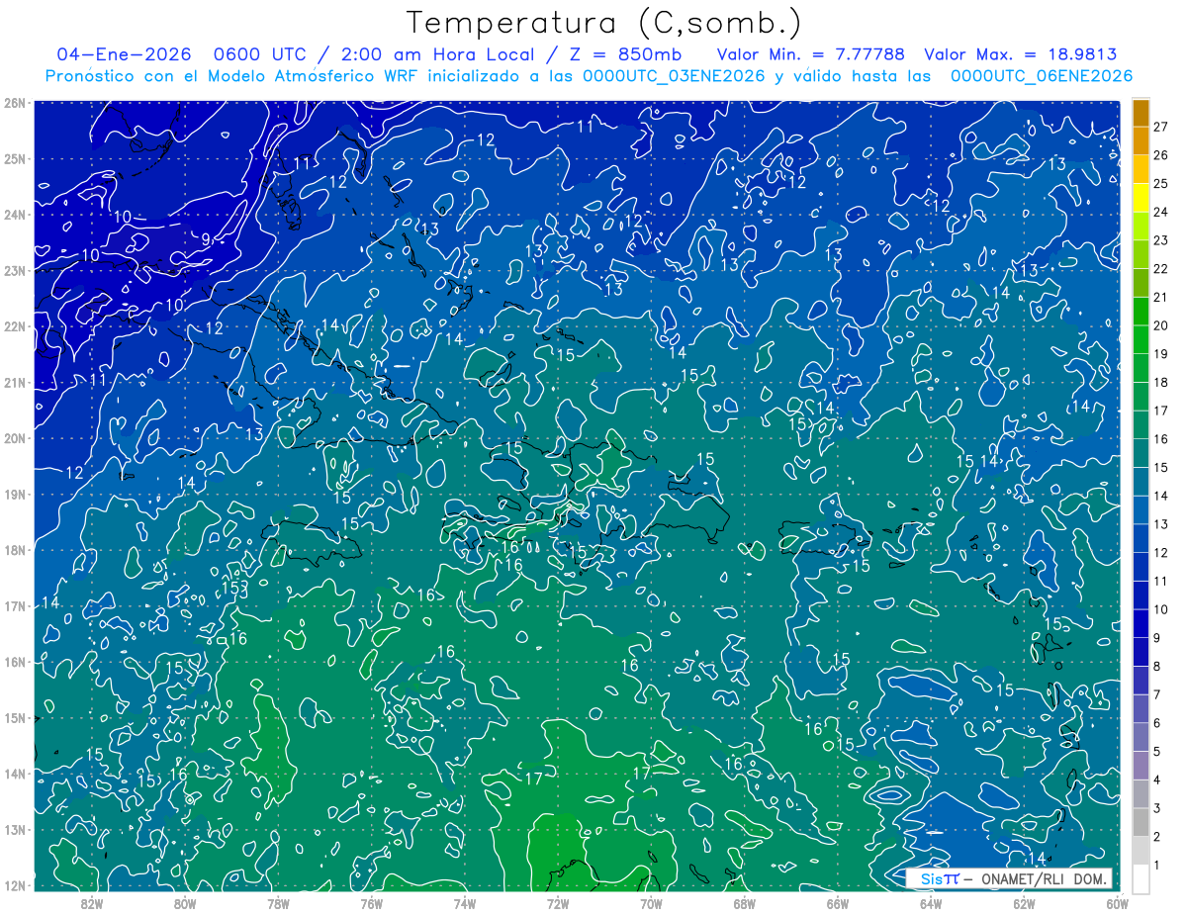Click the 20N latitude axis label
The image size is (1187, 917).
coord(14,438)
